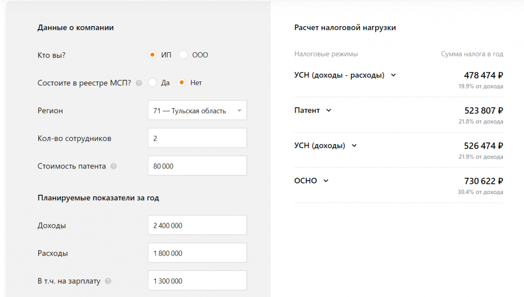Screen dimensions: 524x297
Task: Choose Нет for реестр МСП
Action: [181, 82]
